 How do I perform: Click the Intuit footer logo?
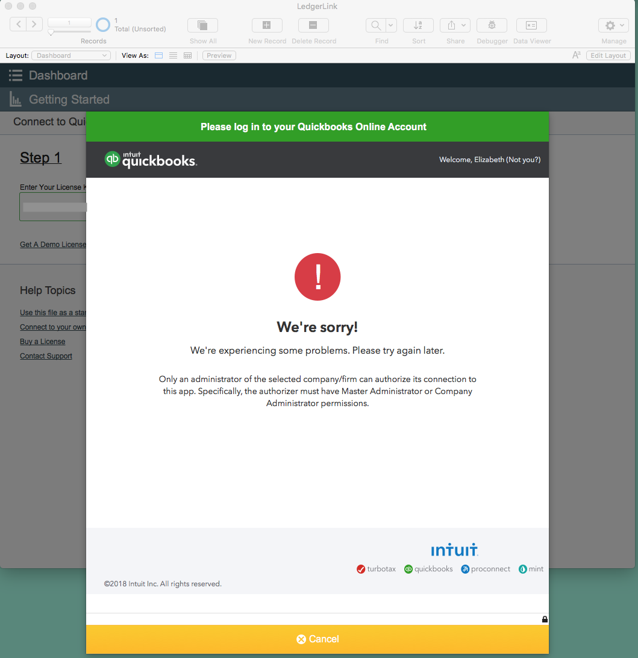pyautogui.click(x=455, y=550)
